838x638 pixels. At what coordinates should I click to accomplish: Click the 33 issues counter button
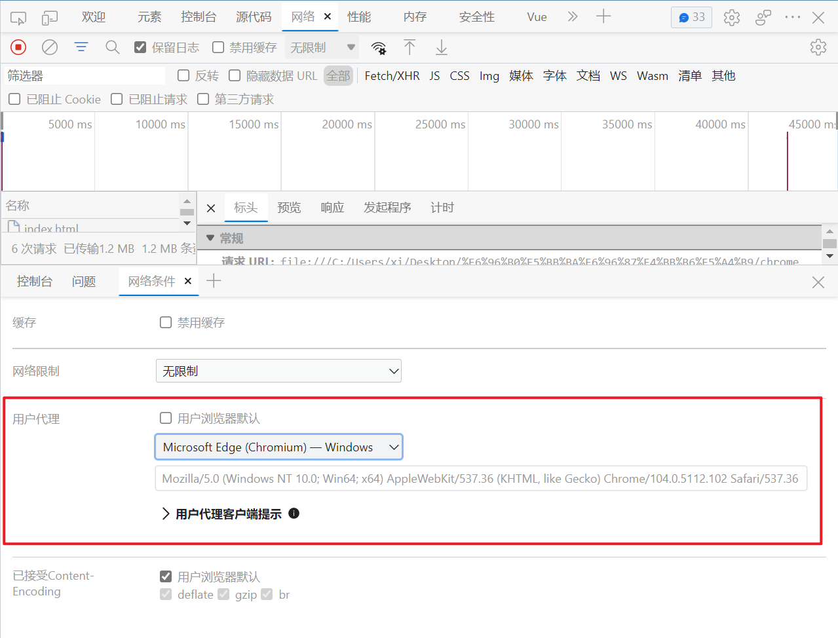[x=691, y=17]
